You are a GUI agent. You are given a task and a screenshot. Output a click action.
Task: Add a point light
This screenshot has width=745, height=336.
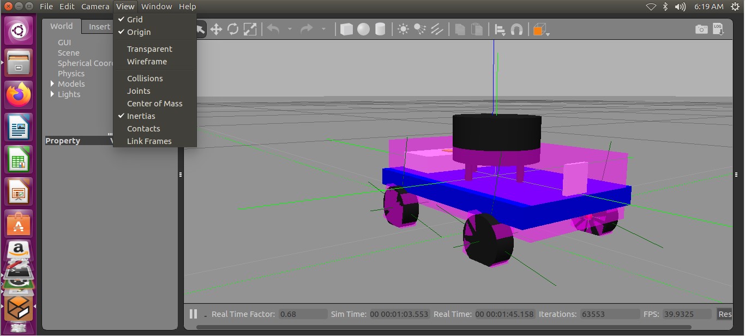tap(403, 29)
